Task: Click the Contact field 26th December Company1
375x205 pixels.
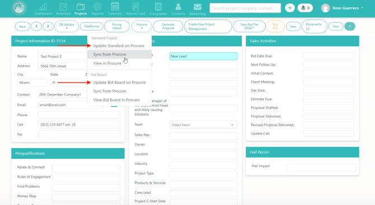Action: [63, 94]
